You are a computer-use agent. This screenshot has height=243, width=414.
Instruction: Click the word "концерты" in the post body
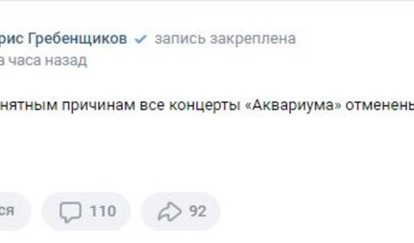point(204,105)
